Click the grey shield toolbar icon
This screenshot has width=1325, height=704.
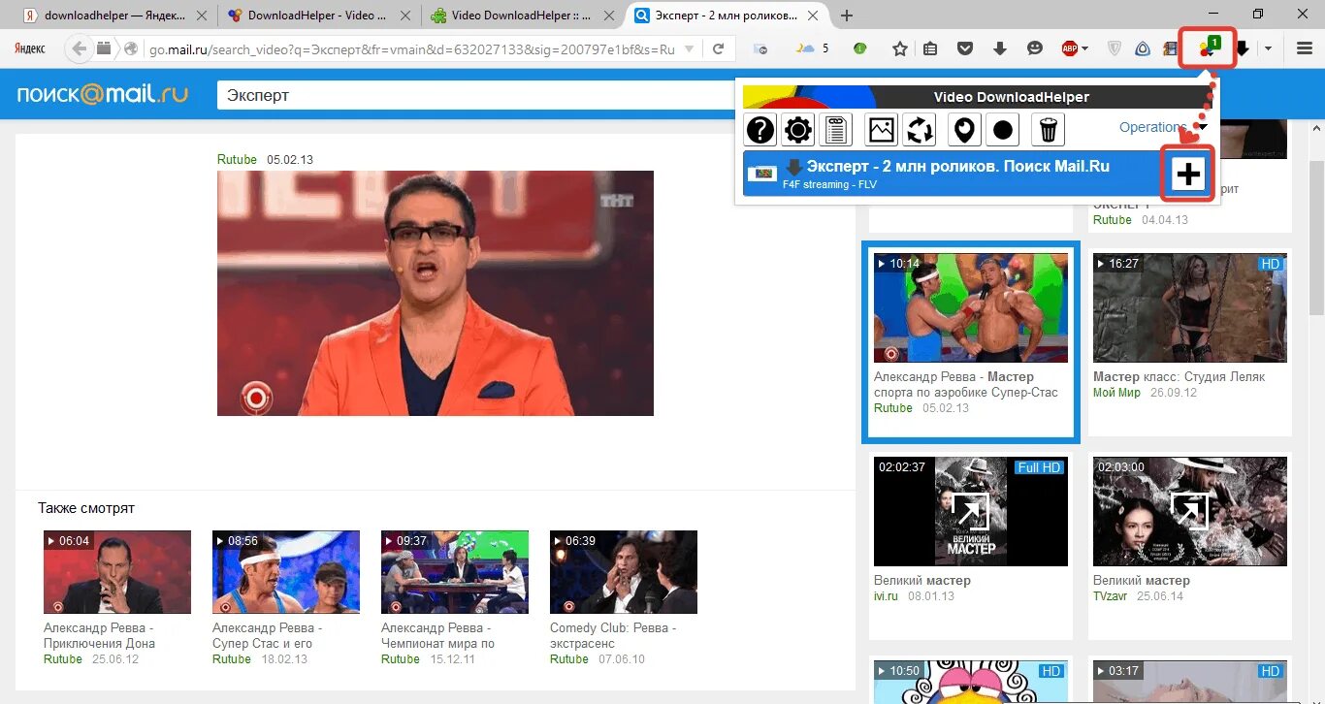(x=1115, y=48)
